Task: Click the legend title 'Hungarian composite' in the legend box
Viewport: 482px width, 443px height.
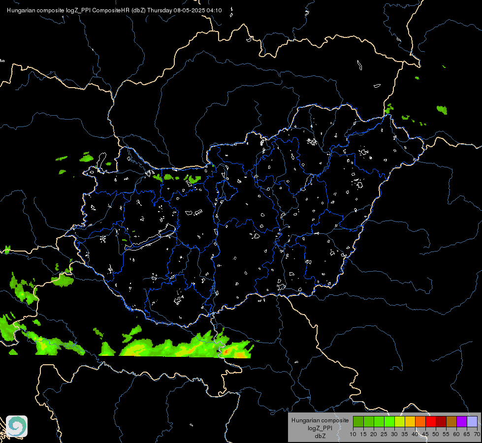Action: 320,420
